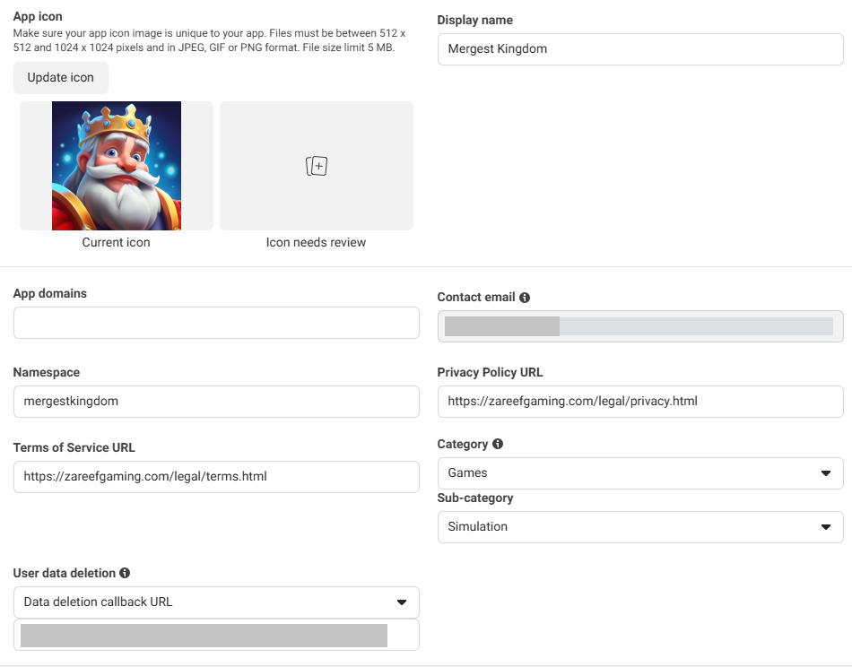Select the Contact email input field
The image size is (852, 667).
click(x=639, y=325)
